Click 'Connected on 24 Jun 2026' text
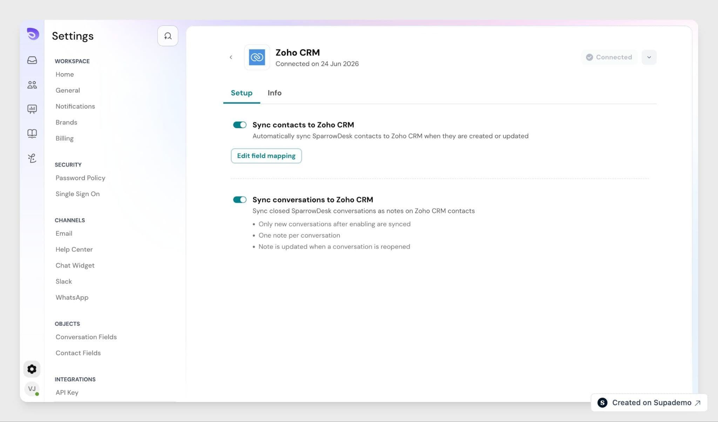Viewport: 718px width, 422px height. click(317, 64)
